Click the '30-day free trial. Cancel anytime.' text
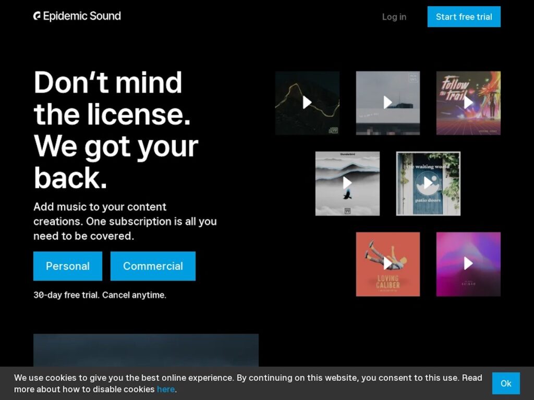 pyautogui.click(x=100, y=295)
